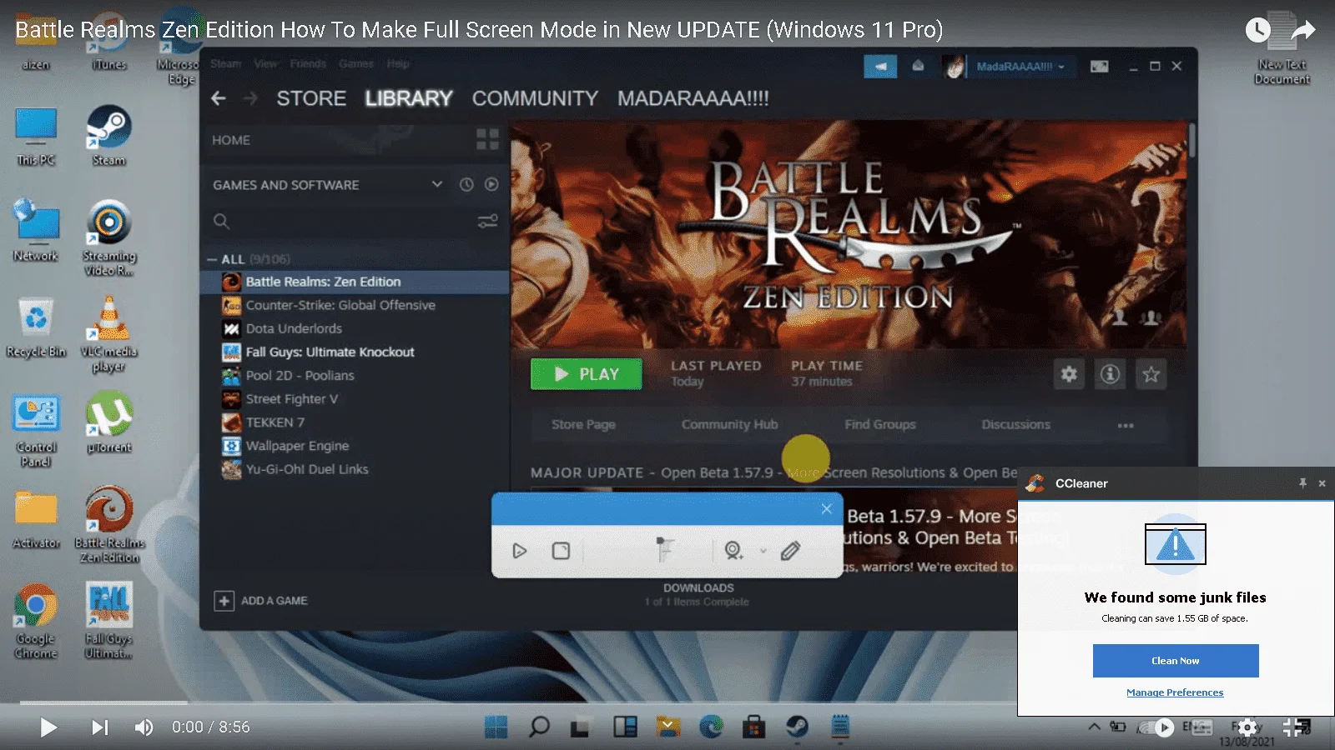The height and width of the screenshot is (750, 1335).
Task: Open Microsoft Store from taskbar
Action: 754,727
